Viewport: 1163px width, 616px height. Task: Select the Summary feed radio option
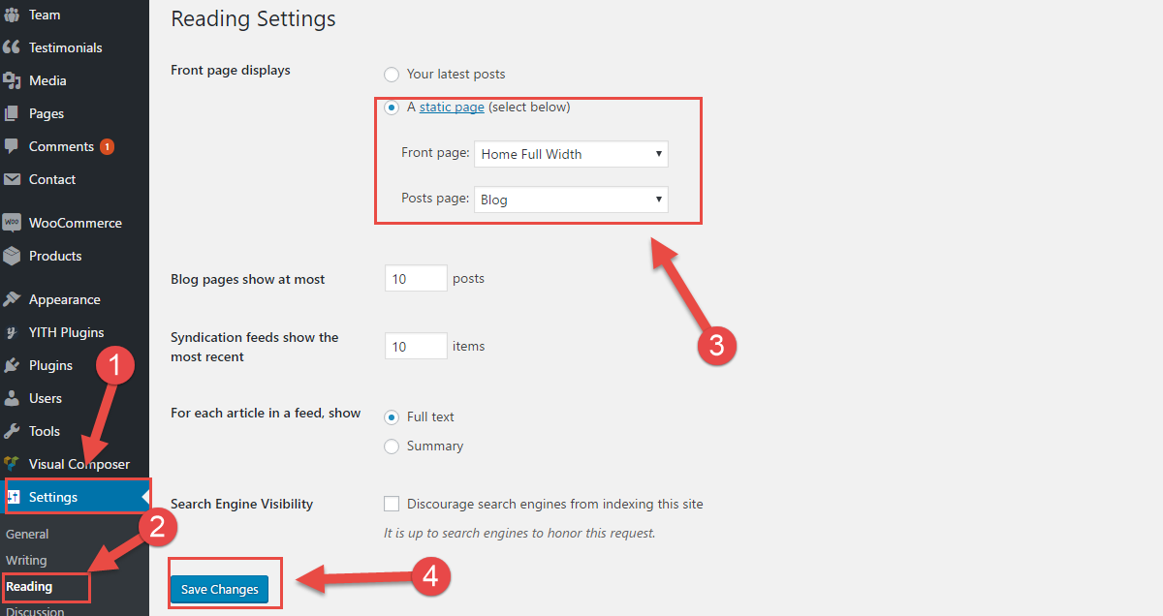[x=392, y=447]
